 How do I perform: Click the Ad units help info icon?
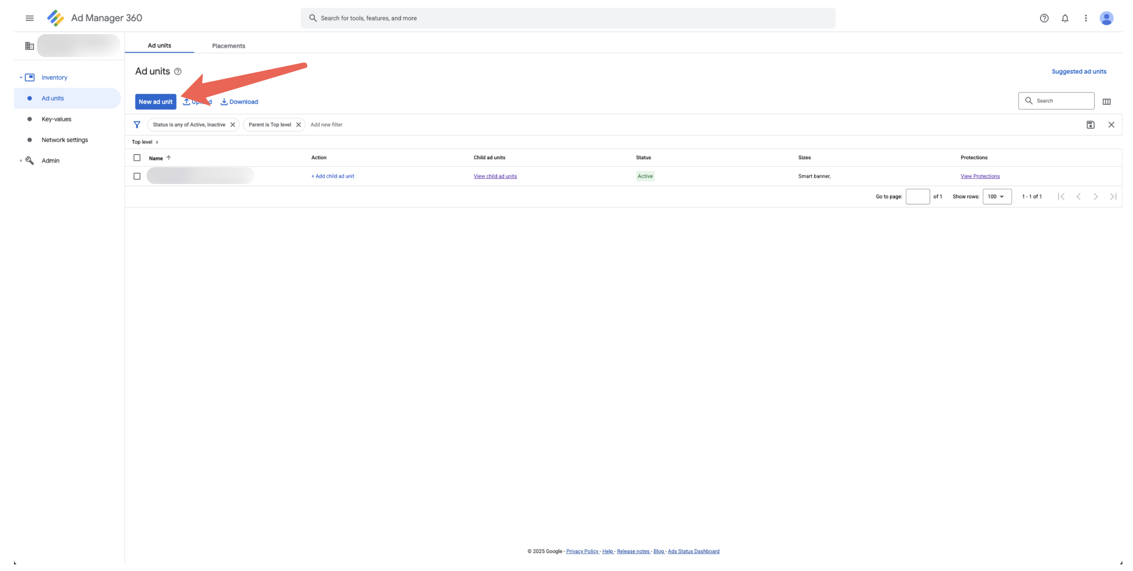coord(178,72)
